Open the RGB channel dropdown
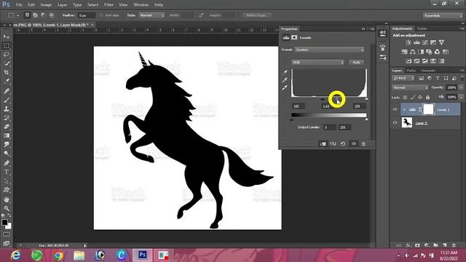Image resolution: width=466 pixels, height=262 pixels. tap(317, 63)
